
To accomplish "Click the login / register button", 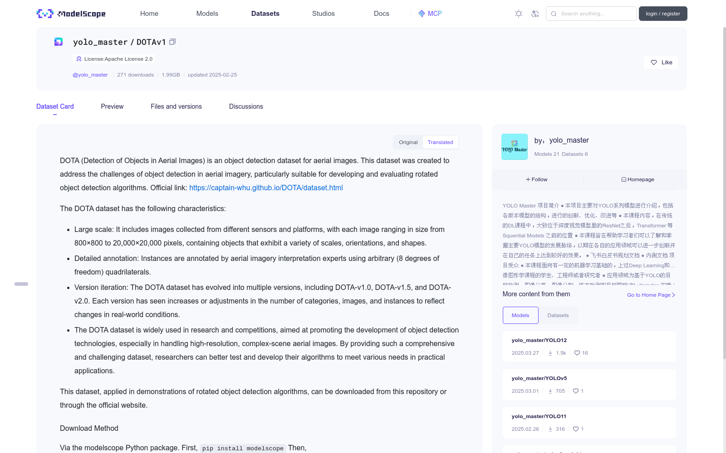I will click(x=663, y=14).
